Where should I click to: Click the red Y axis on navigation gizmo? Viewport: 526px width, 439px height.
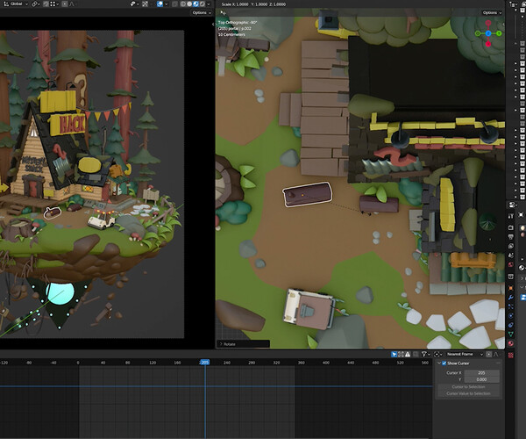(489, 43)
